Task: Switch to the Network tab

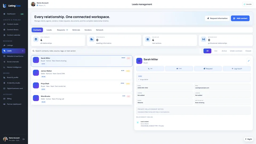Action: click(99, 30)
